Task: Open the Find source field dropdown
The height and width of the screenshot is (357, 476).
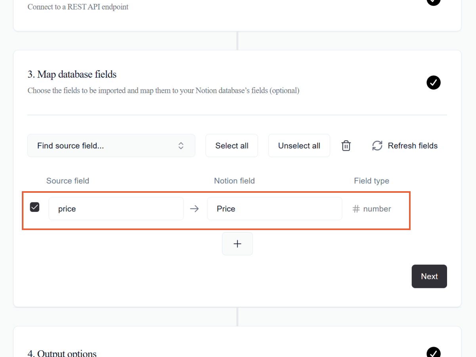Action: coord(111,146)
